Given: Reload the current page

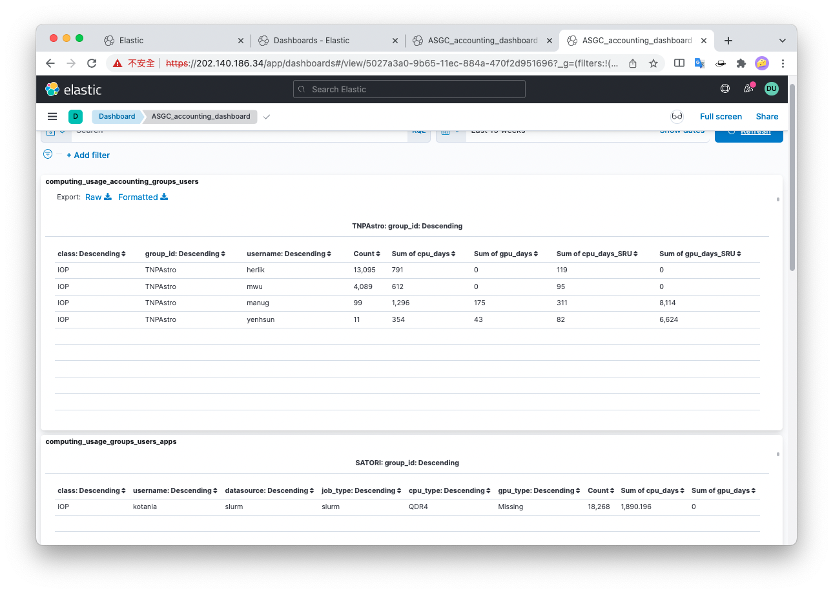Looking at the screenshot, I should 92,63.
